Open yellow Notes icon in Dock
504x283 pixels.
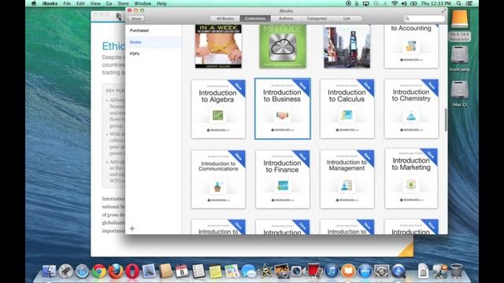pos(215,271)
